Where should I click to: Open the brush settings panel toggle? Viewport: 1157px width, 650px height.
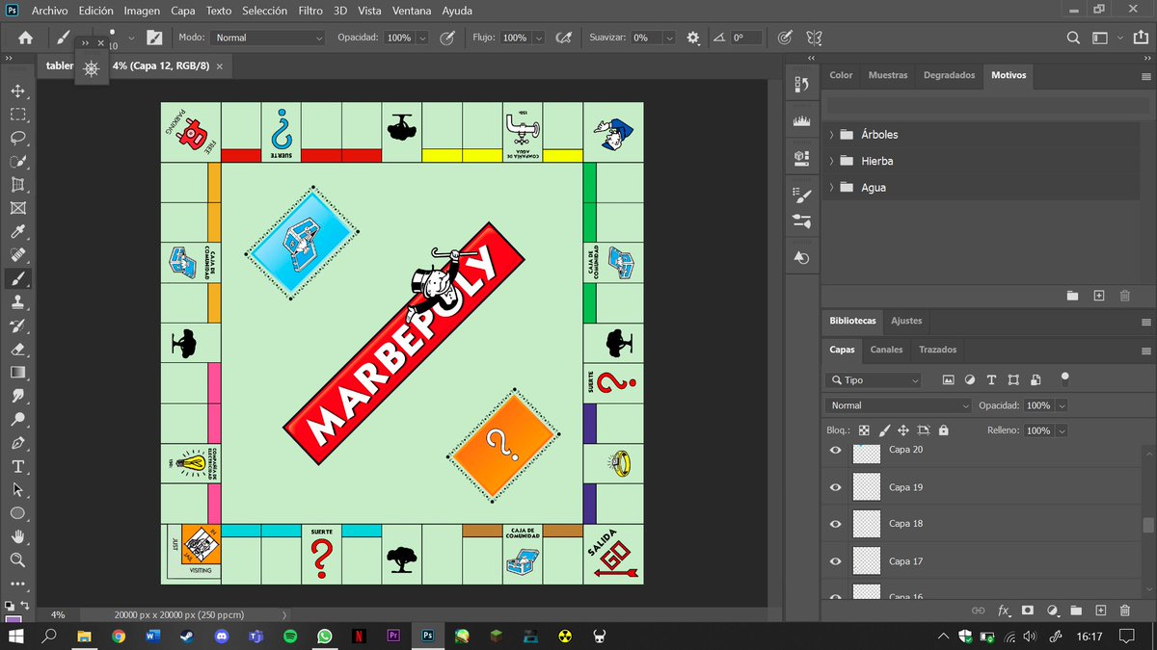[154, 38]
